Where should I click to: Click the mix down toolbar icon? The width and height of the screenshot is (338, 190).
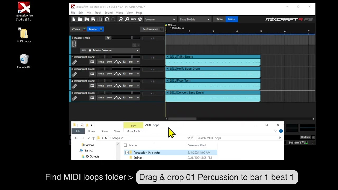(100, 19)
